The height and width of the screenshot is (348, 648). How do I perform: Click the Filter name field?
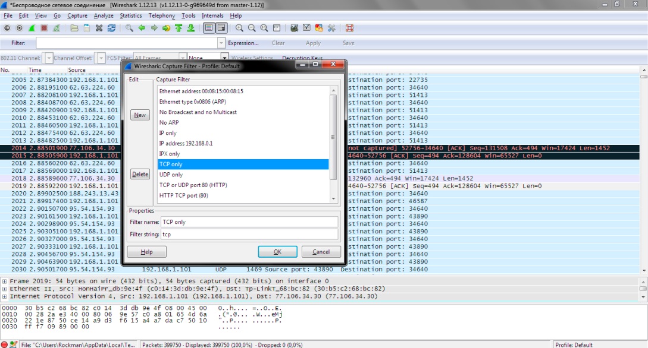point(249,222)
